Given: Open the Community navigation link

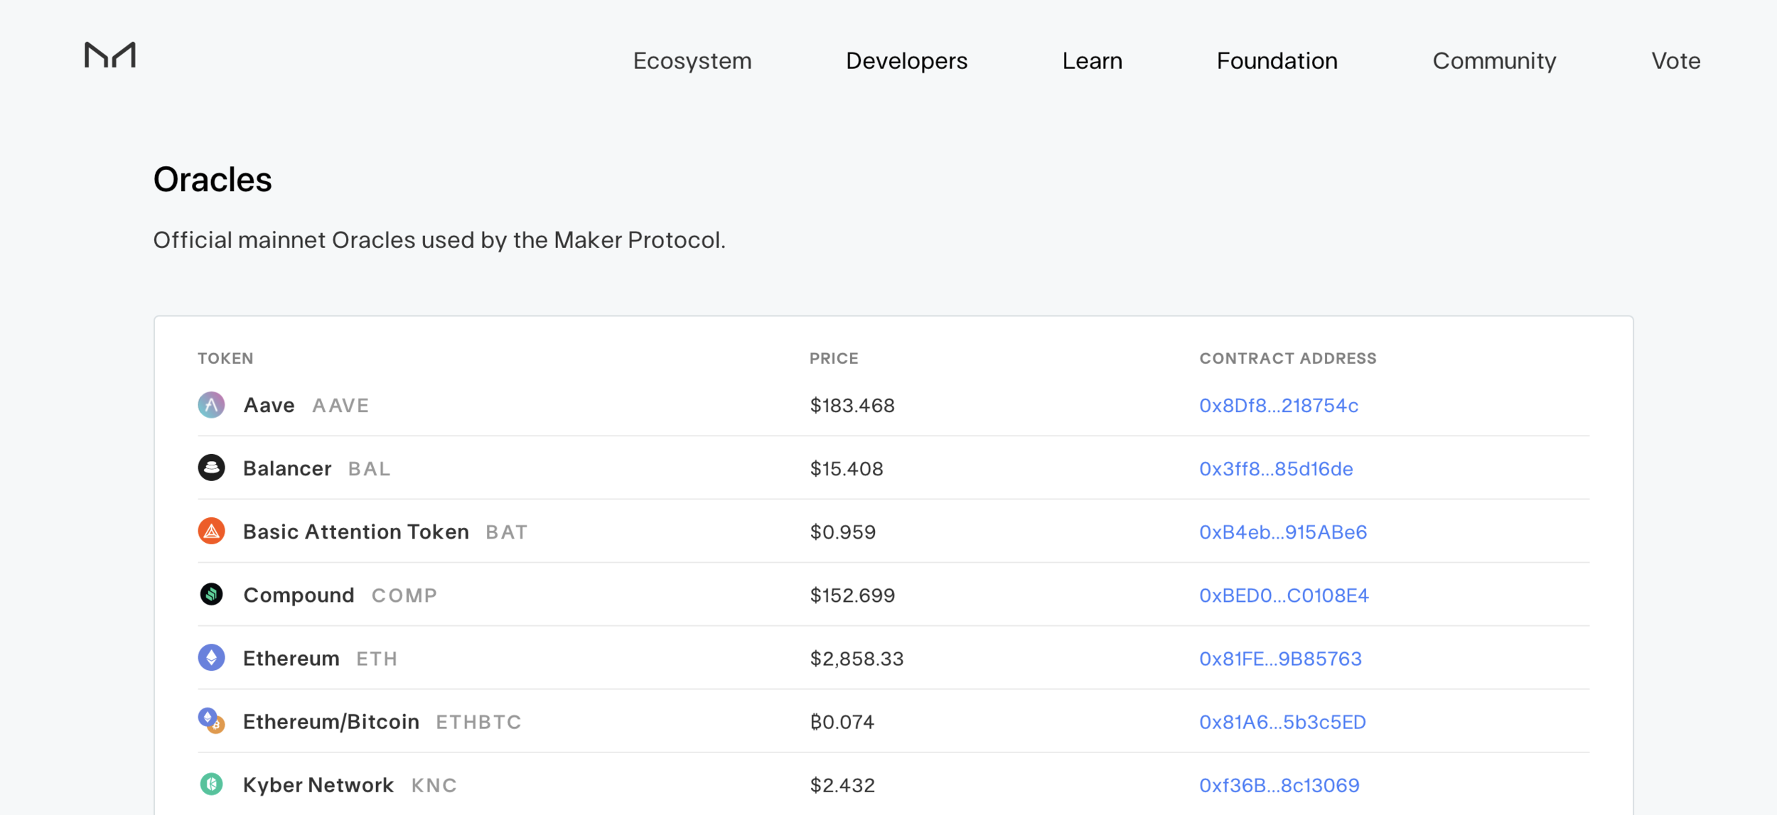Looking at the screenshot, I should (1494, 61).
